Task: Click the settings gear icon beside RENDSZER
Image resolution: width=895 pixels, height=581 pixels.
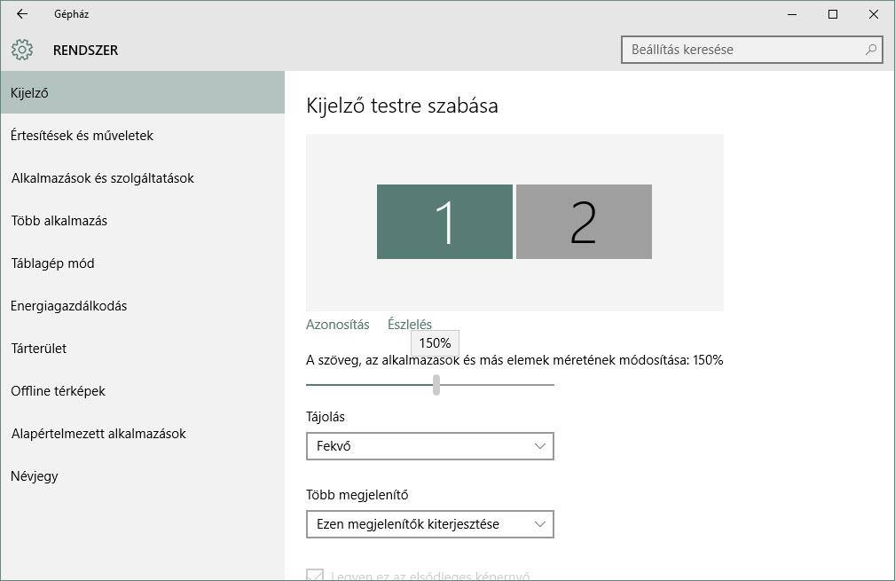Action: (22, 50)
